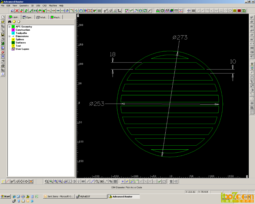Image resolution: width=255 pixels, height=204 pixels.
Task: Switch to the Oper... tab
Action: [x=28, y=17]
